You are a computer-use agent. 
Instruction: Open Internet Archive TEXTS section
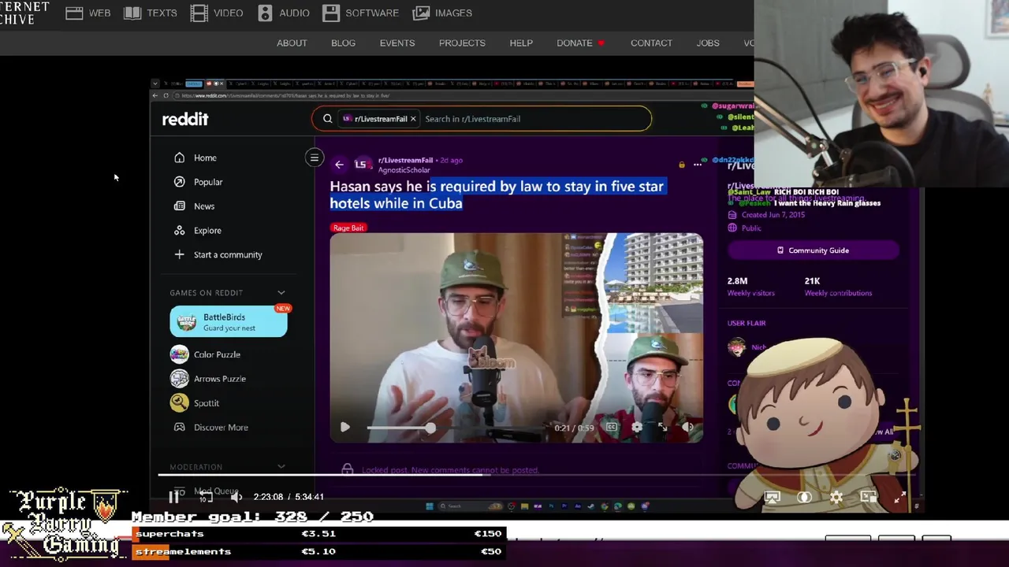tap(151, 13)
